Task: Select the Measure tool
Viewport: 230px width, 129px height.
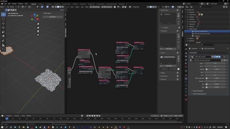Action: point(3,45)
